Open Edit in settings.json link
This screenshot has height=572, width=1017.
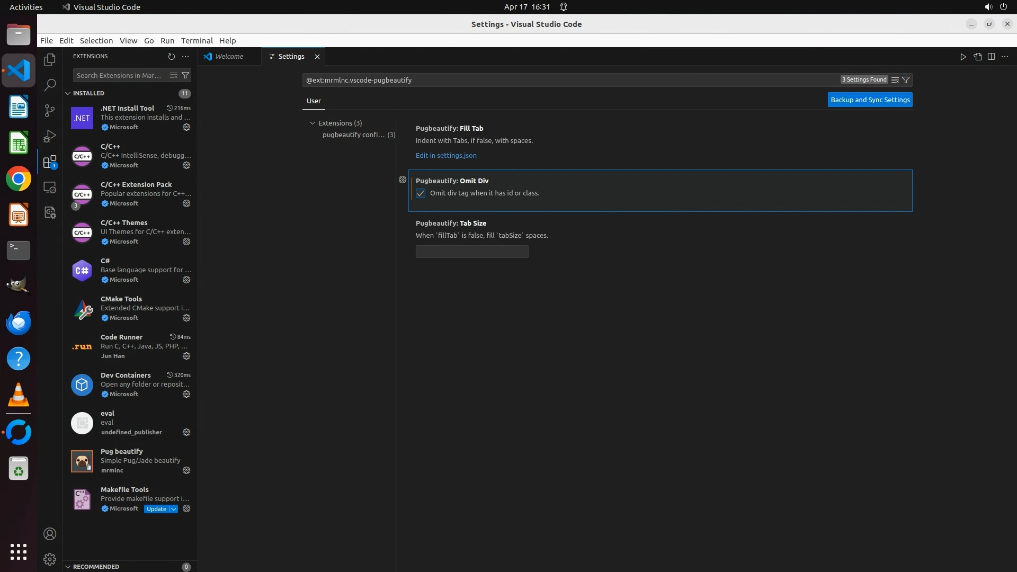point(446,155)
